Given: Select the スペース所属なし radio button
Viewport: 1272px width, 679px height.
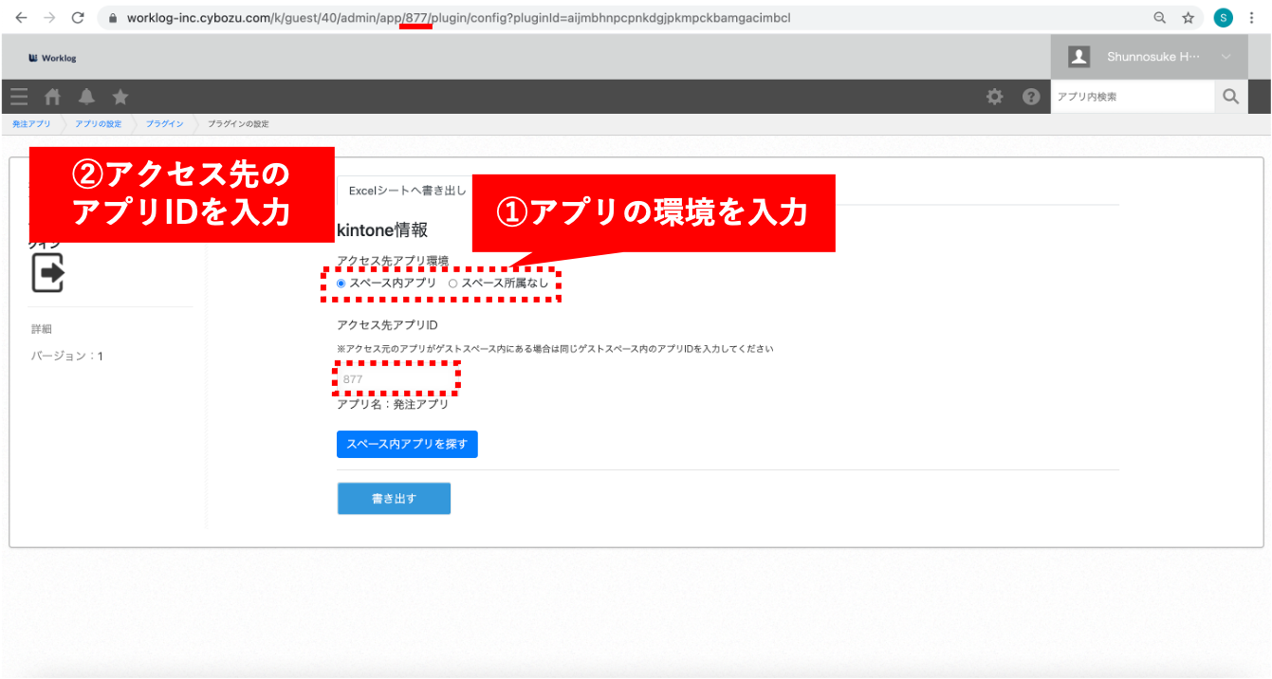Looking at the screenshot, I should (452, 284).
